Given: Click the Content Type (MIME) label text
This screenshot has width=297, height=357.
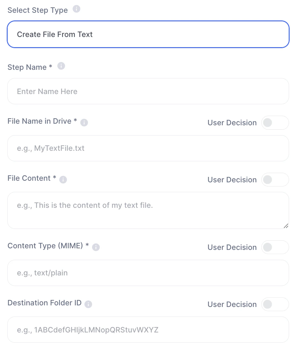Looking at the screenshot, I should pyautogui.click(x=46, y=246).
